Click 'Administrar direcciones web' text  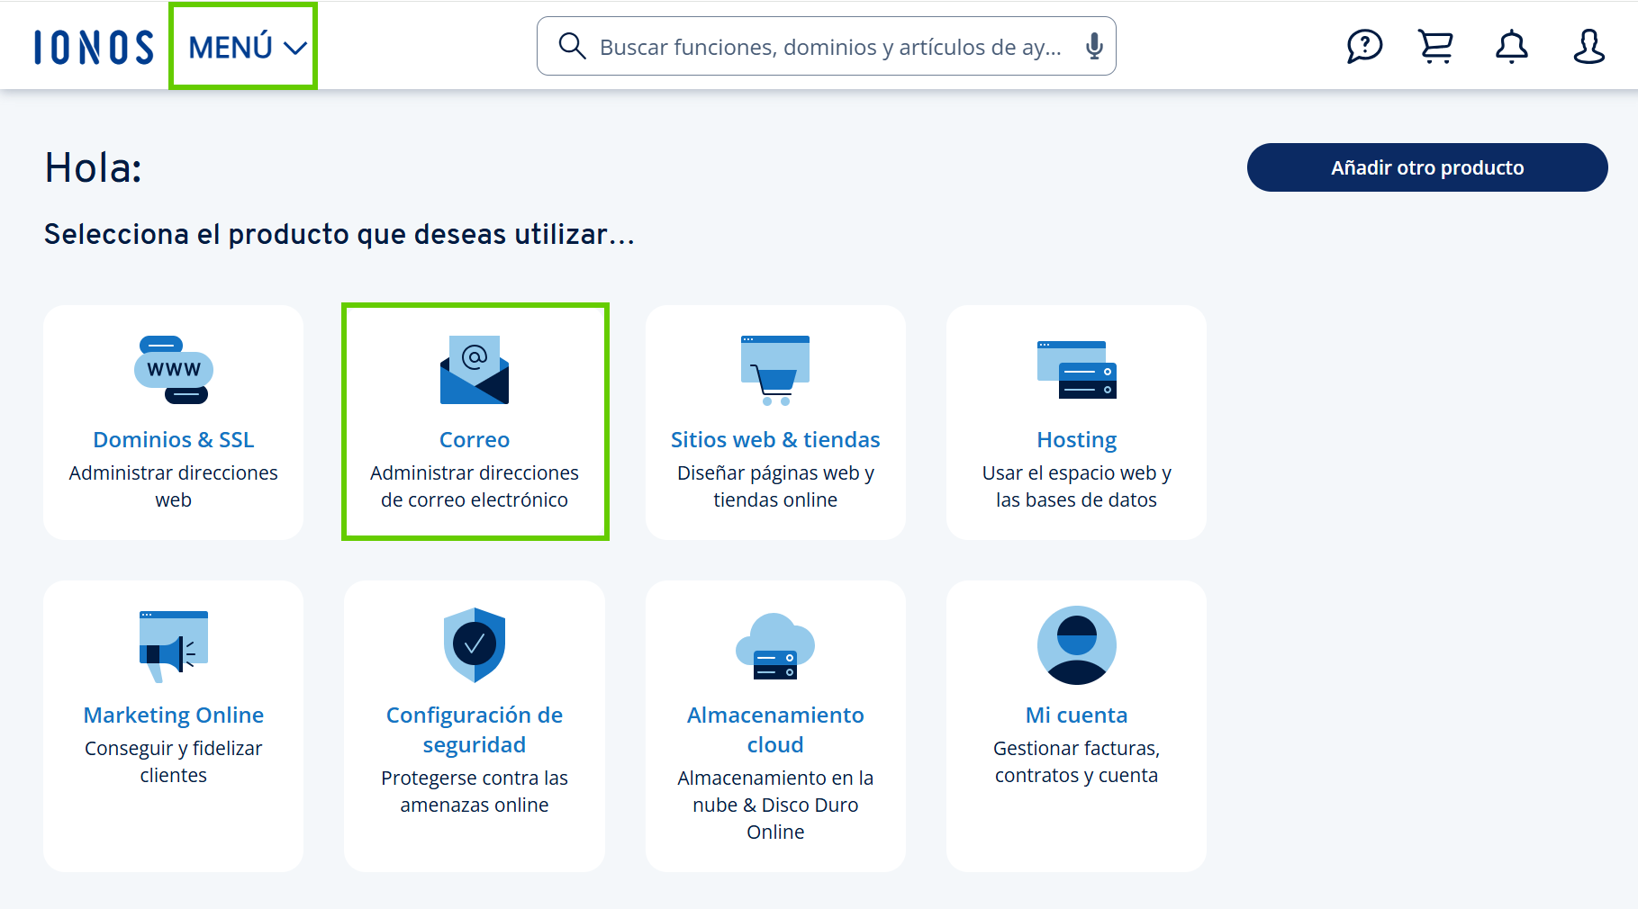point(174,486)
